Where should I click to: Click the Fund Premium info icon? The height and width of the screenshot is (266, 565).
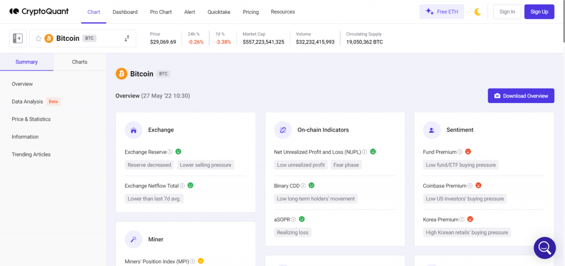pyautogui.click(x=460, y=152)
